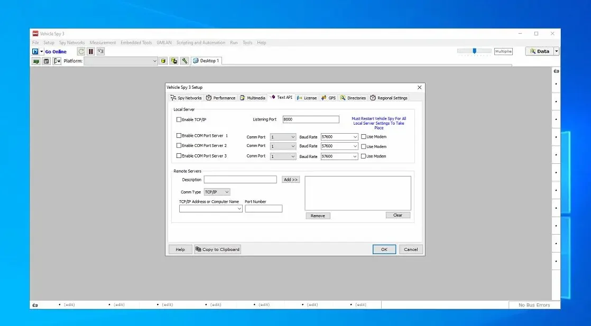The height and width of the screenshot is (326, 591).
Task: Click the pause icon next to Go Online
Action: (x=90, y=51)
